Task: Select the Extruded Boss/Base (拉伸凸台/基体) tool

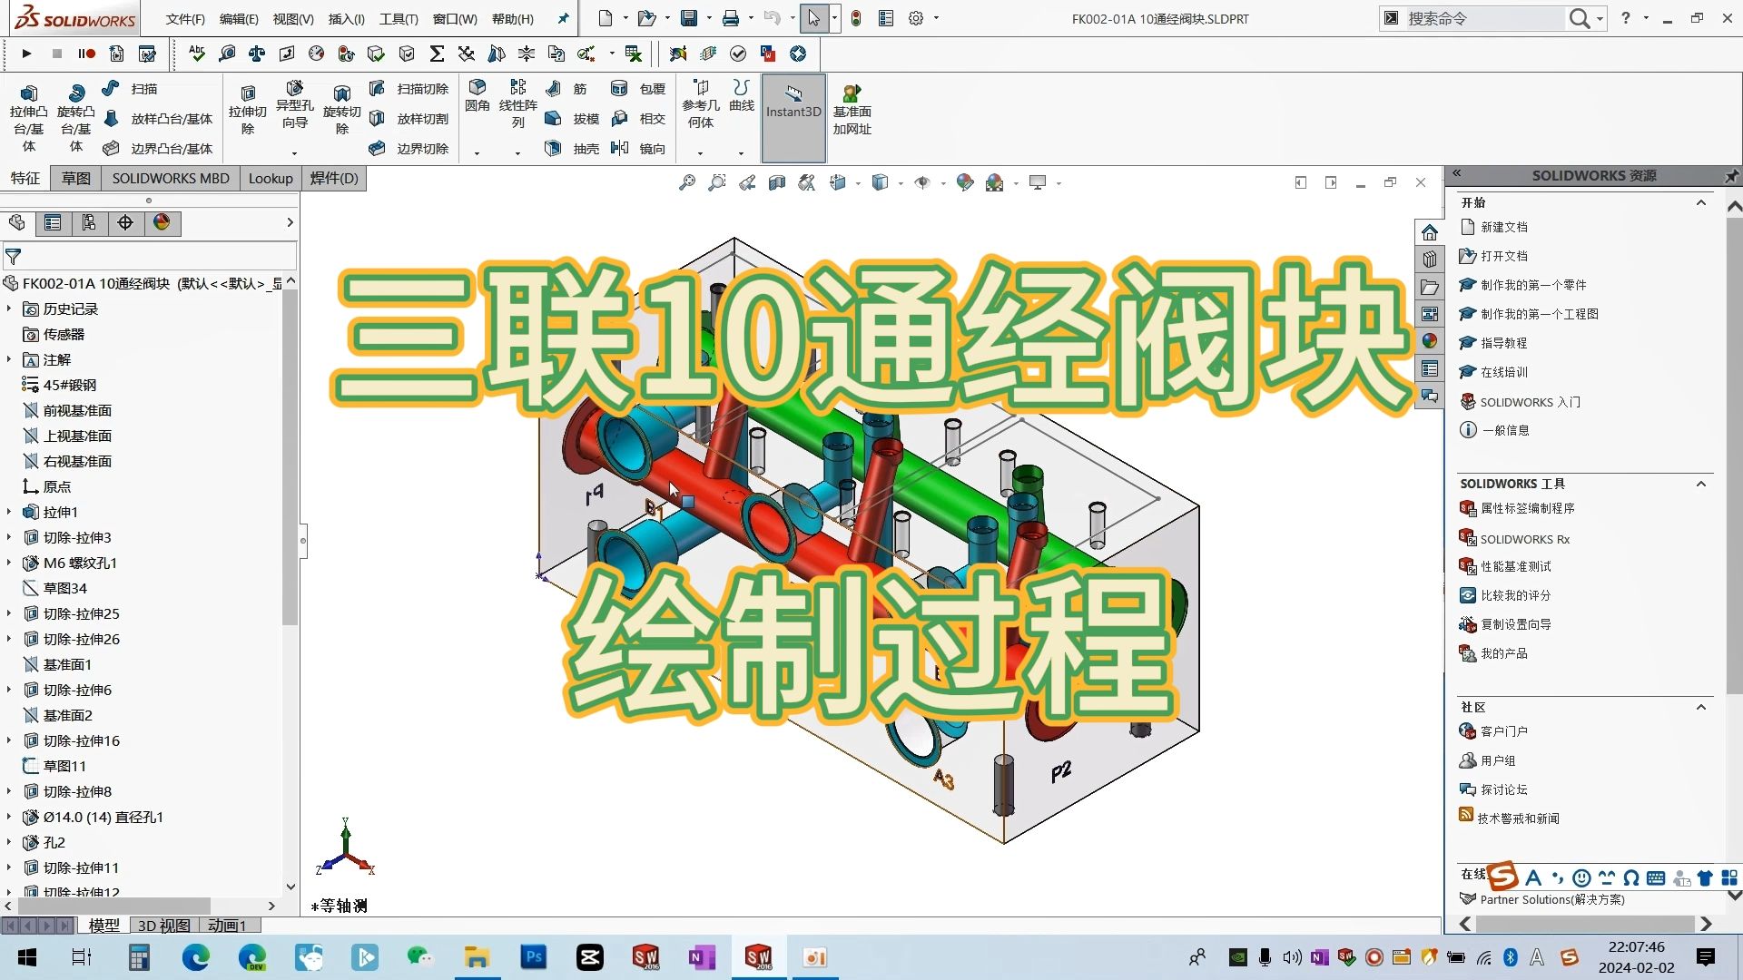Action: 28,118
